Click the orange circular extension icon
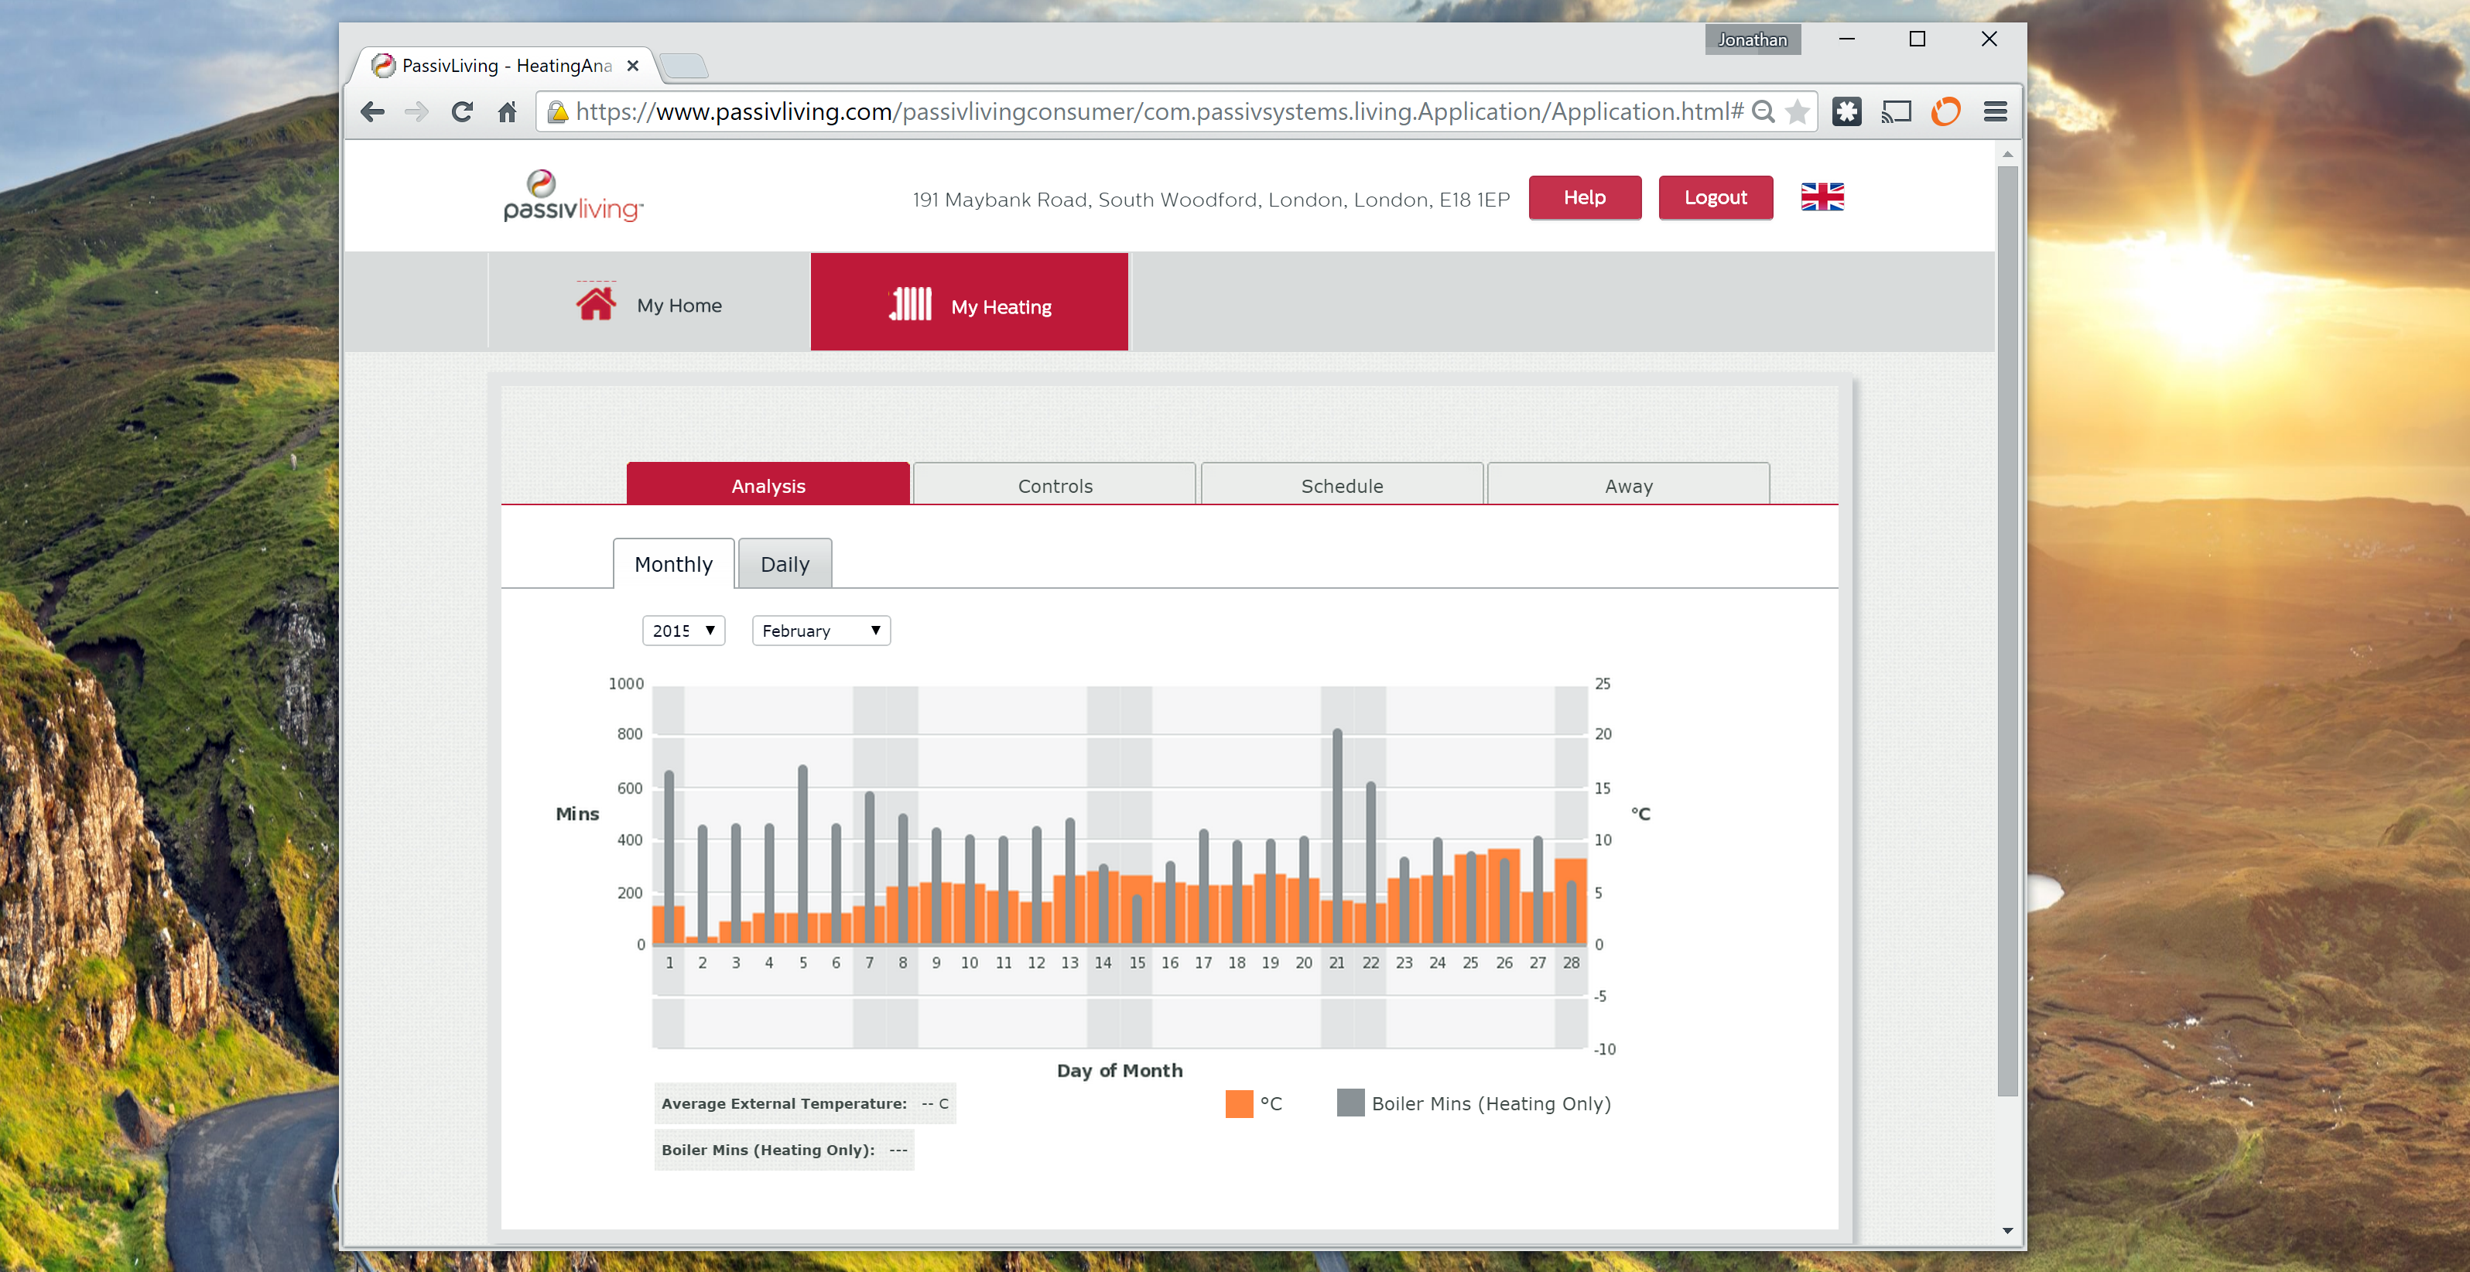Image resolution: width=2470 pixels, height=1272 pixels. click(x=1945, y=112)
